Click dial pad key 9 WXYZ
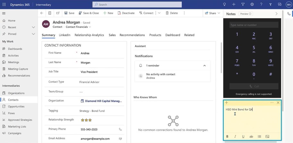 click(x=271, y=63)
